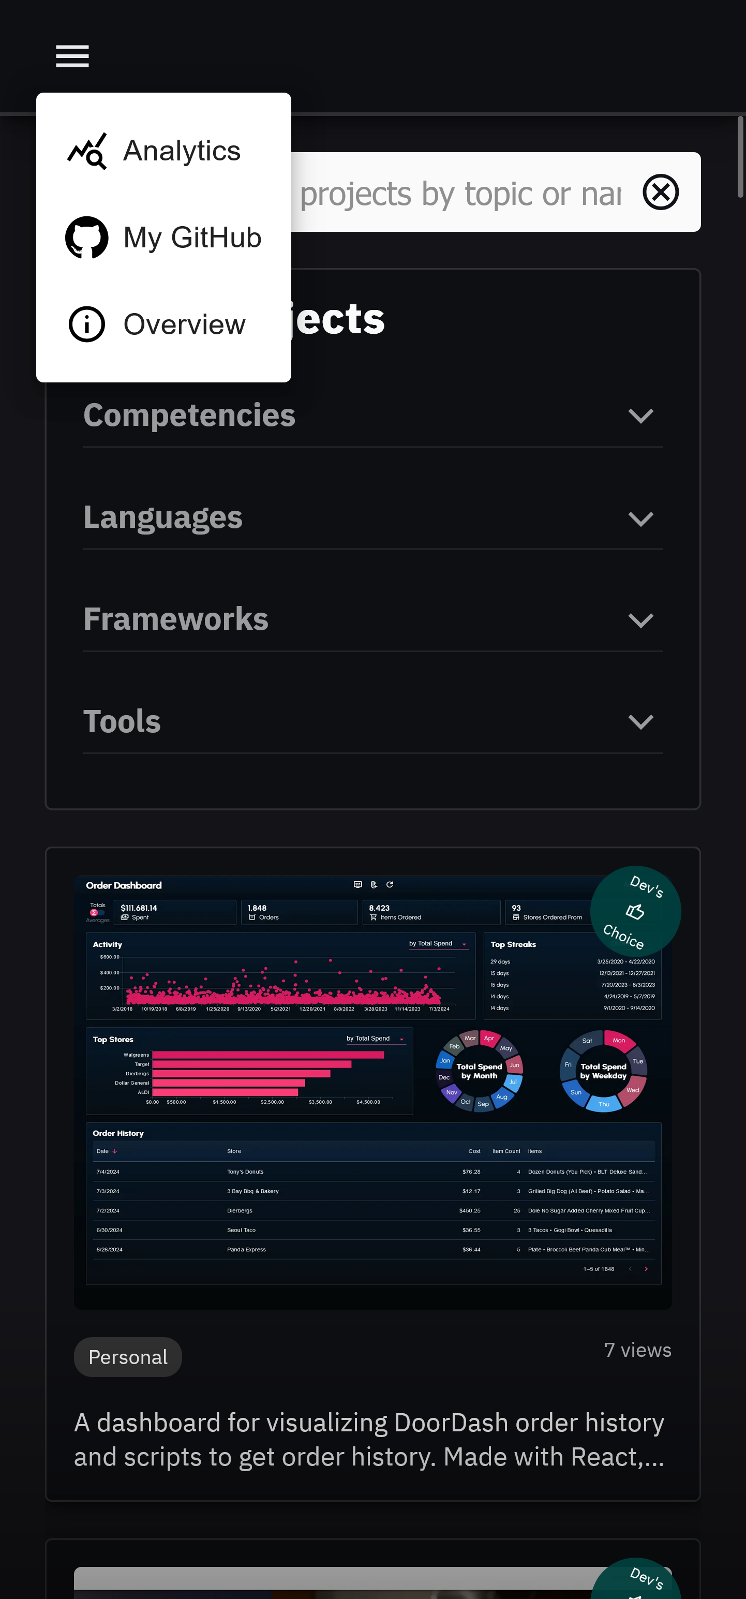Click the GitHub logo icon
The height and width of the screenshot is (1599, 746).
click(x=87, y=237)
